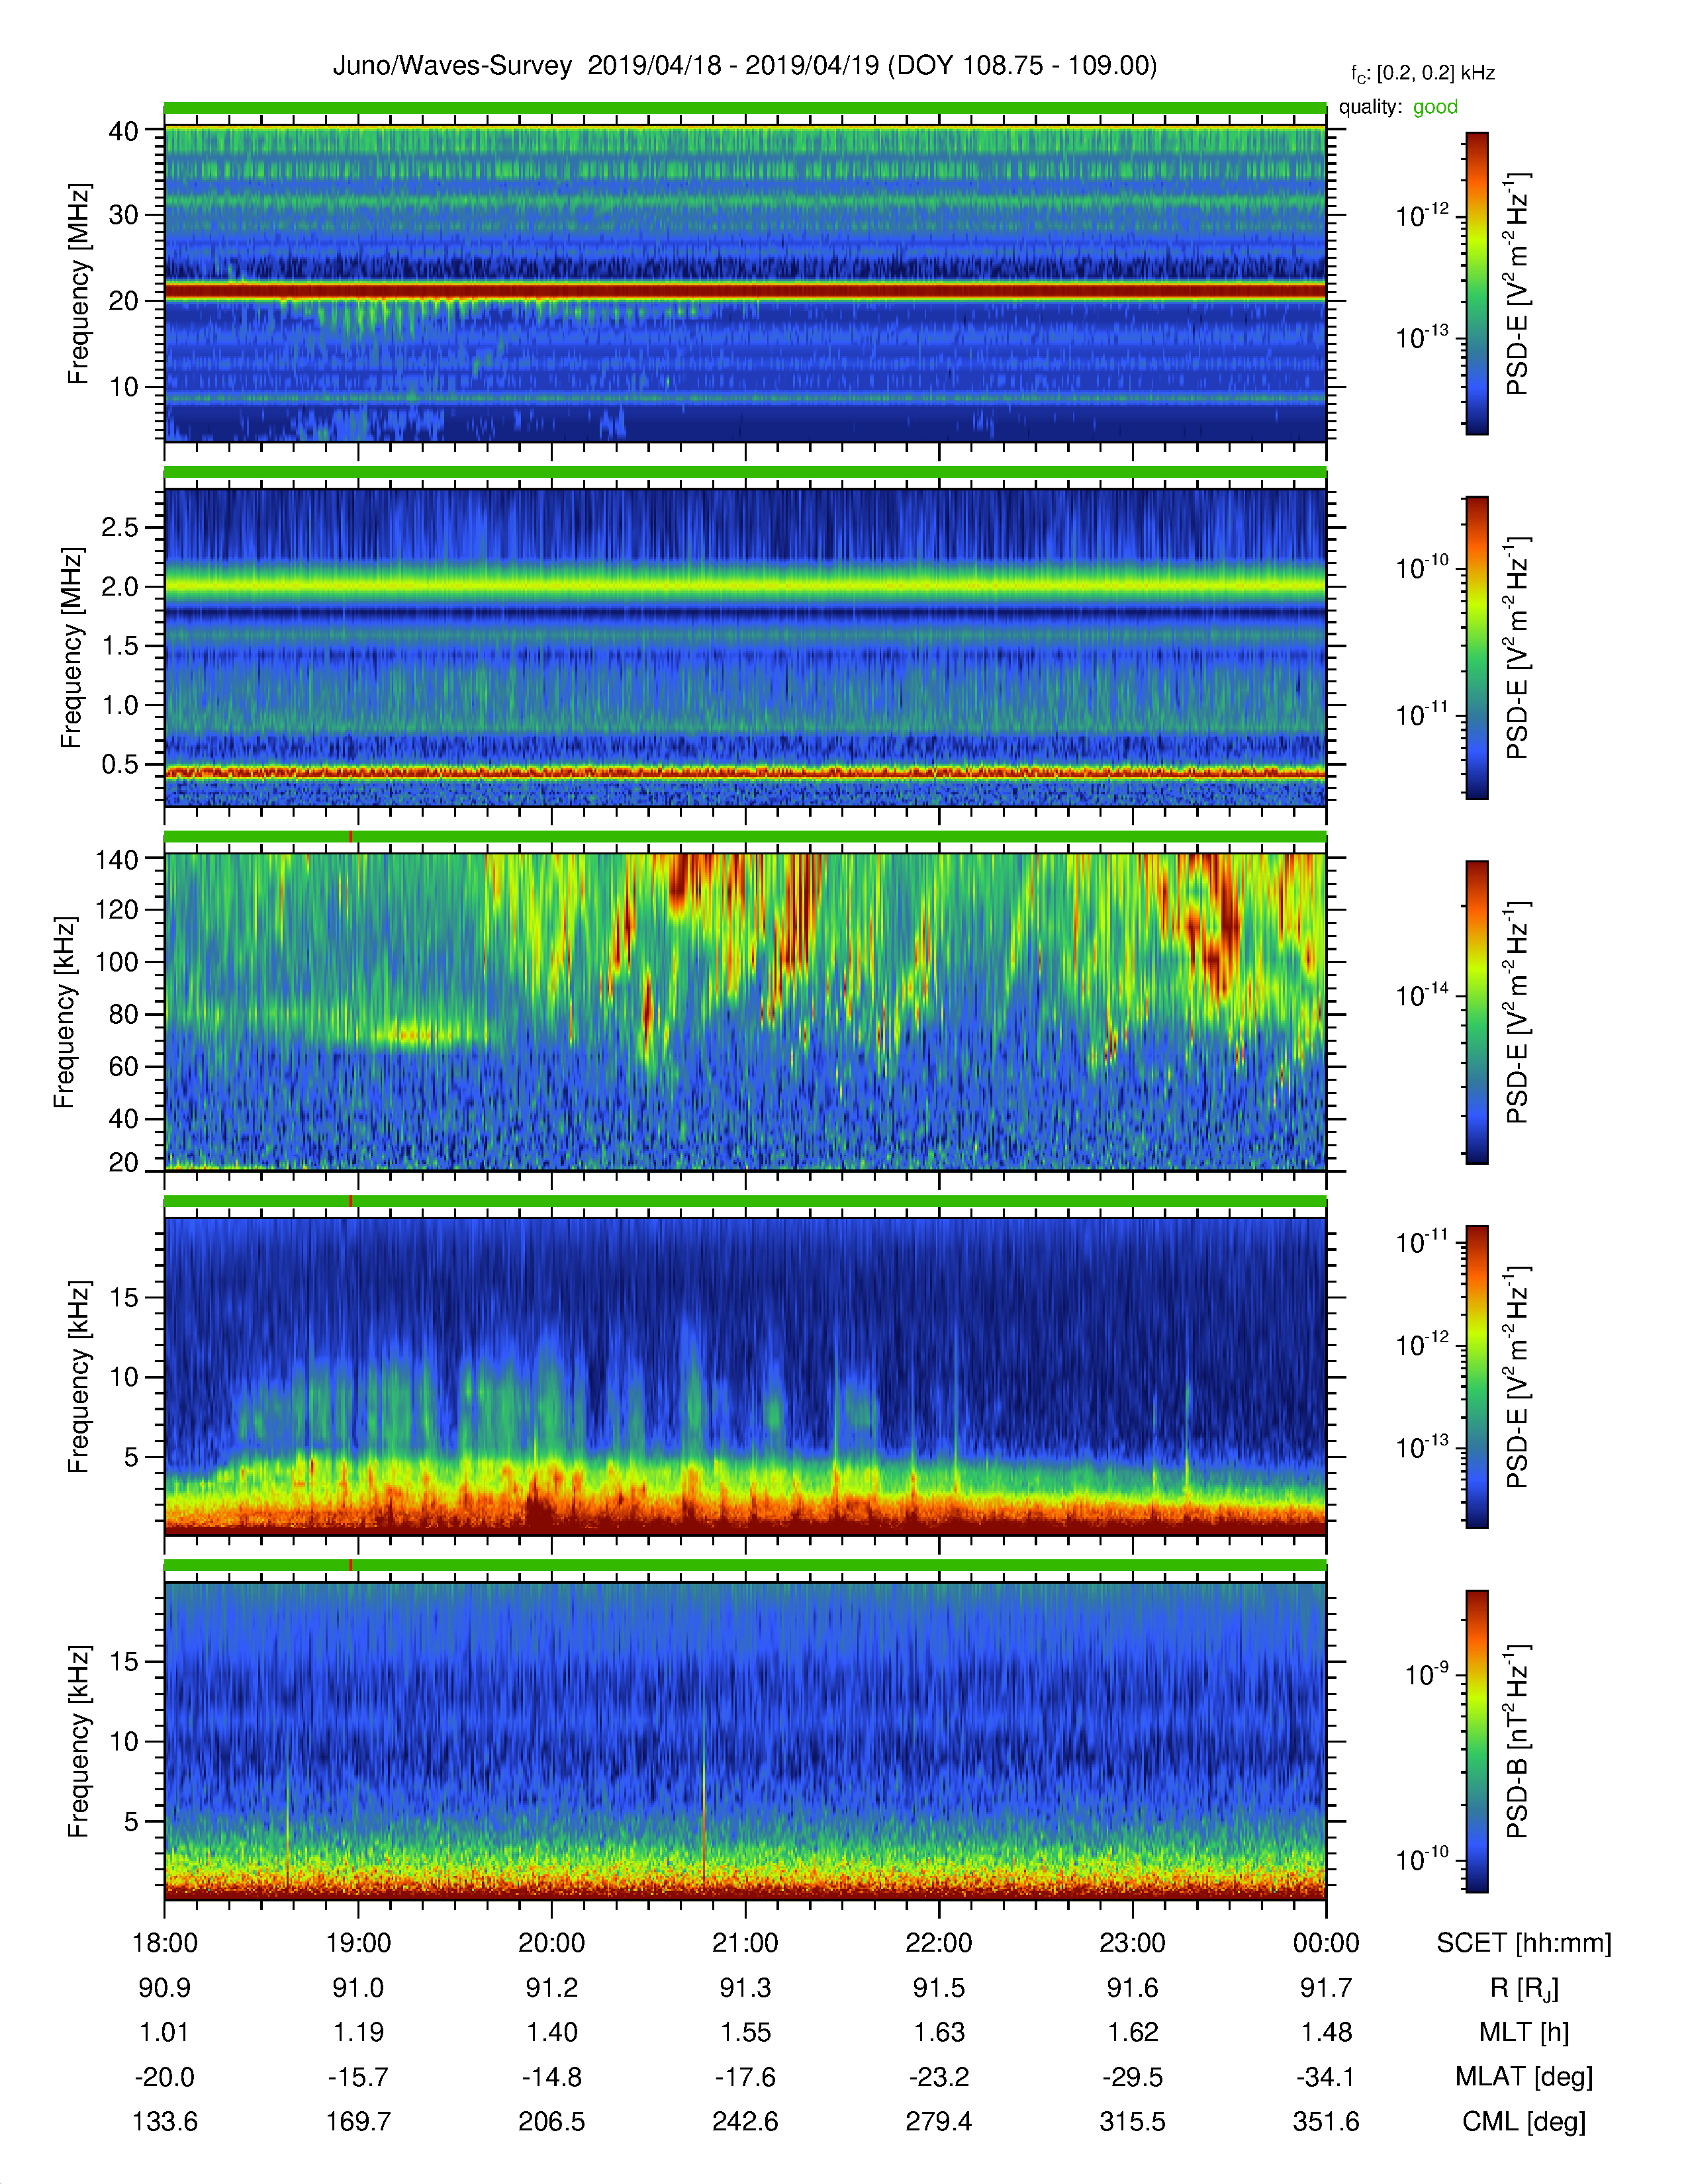The width and height of the screenshot is (1688, 2184).
Task: Click the 19:00 SCET time label
Action: coord(358,1943)
